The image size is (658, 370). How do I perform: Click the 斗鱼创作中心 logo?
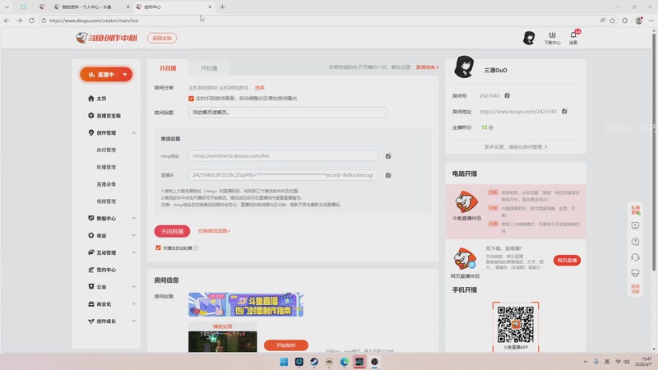107,38
